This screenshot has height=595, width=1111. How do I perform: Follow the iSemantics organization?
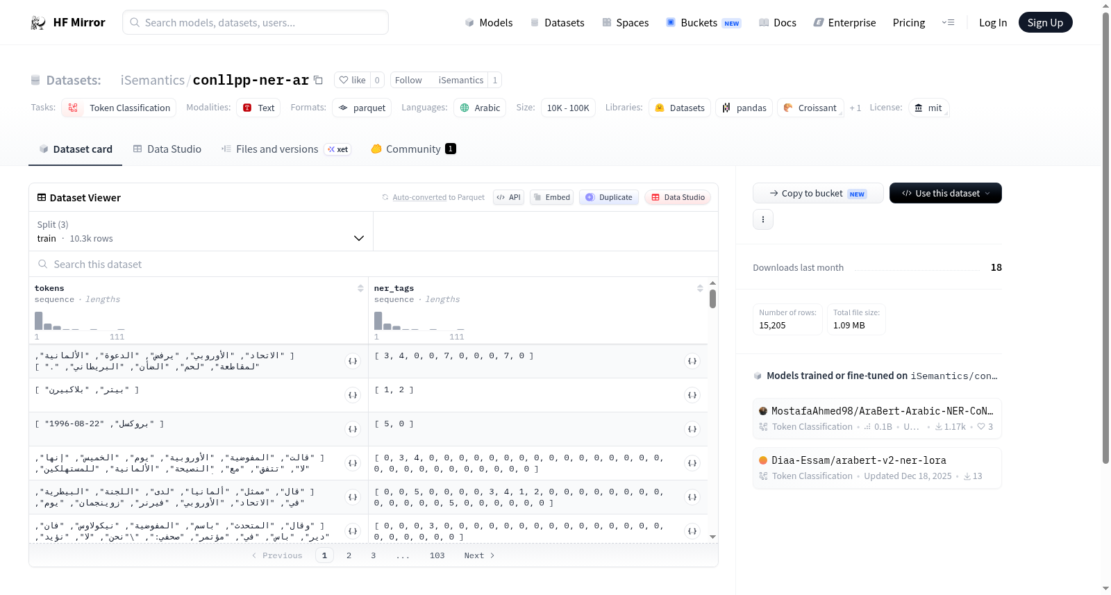pos(408,80)
